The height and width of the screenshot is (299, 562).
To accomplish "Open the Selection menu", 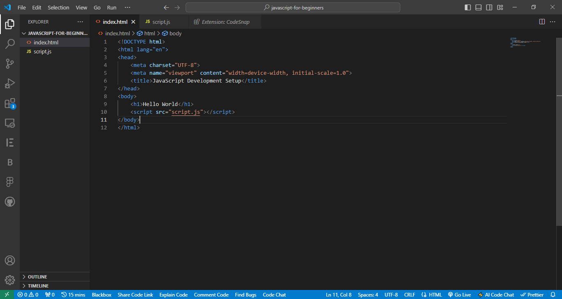I will [58, 7].
